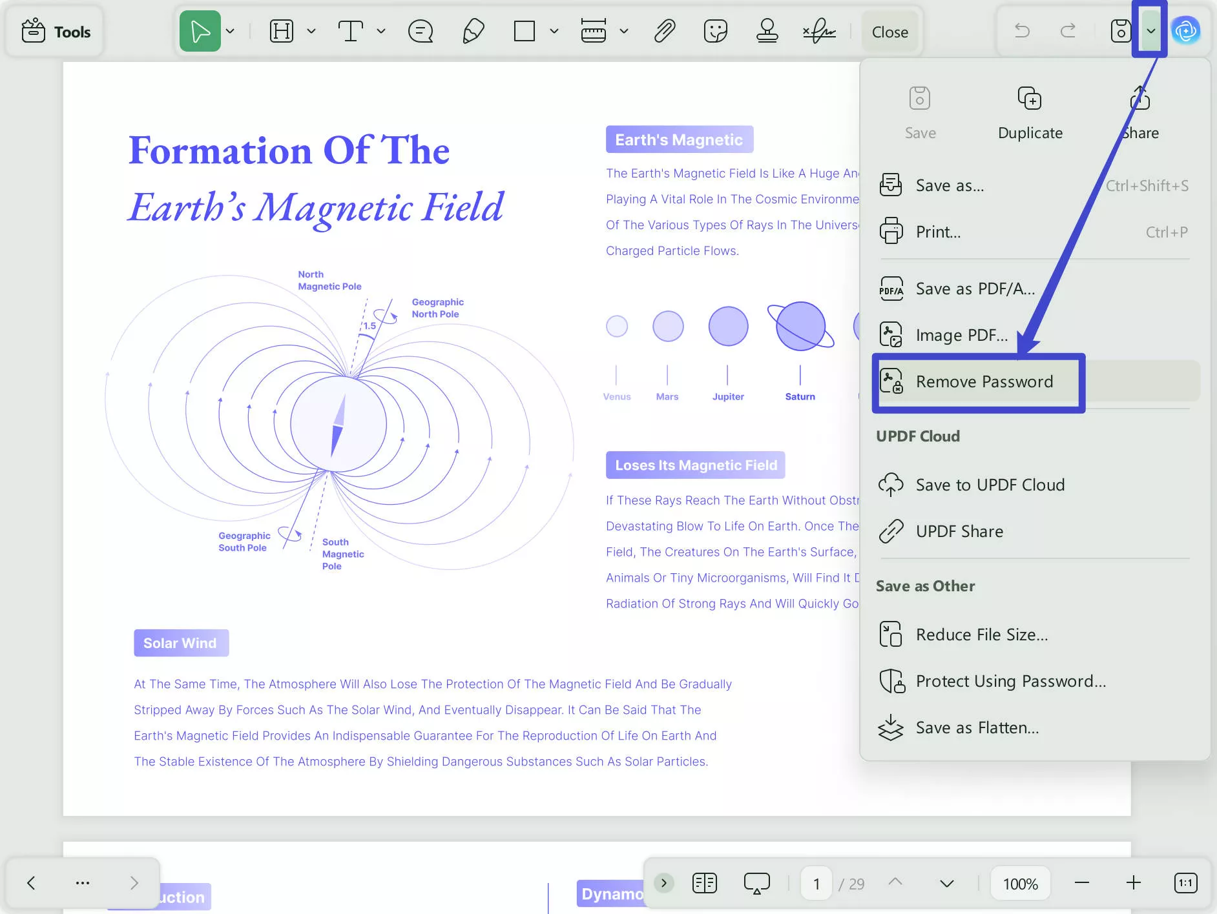Open two-page reading view from bottom bar
Screen dimensions: 1217x914
705,882
